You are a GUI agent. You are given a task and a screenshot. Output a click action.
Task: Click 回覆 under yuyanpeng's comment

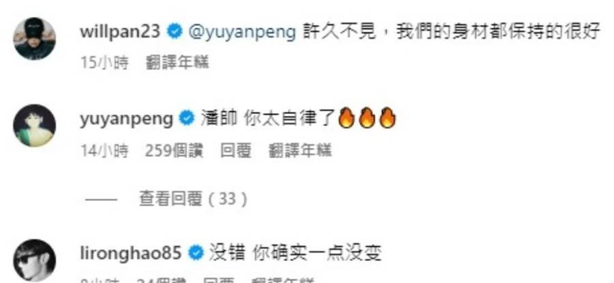pos(236,150)
